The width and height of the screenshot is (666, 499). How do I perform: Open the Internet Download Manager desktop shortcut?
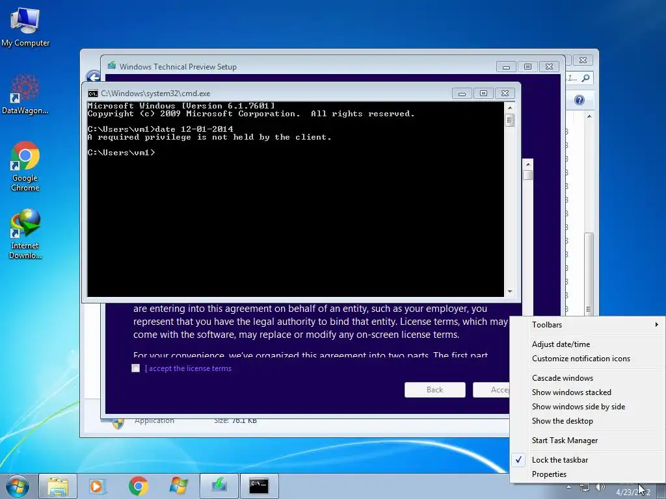pos(25,234)
